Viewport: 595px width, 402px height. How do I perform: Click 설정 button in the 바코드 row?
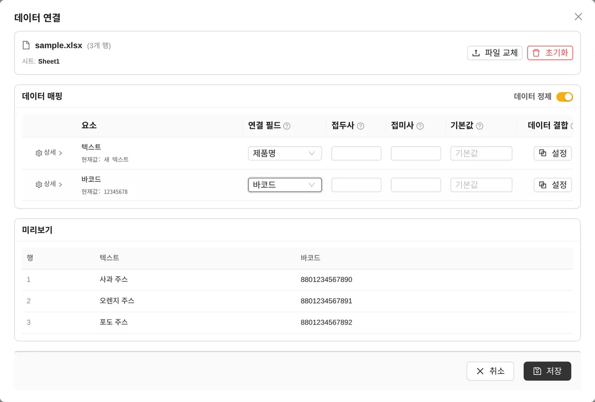tap(553, 185)
